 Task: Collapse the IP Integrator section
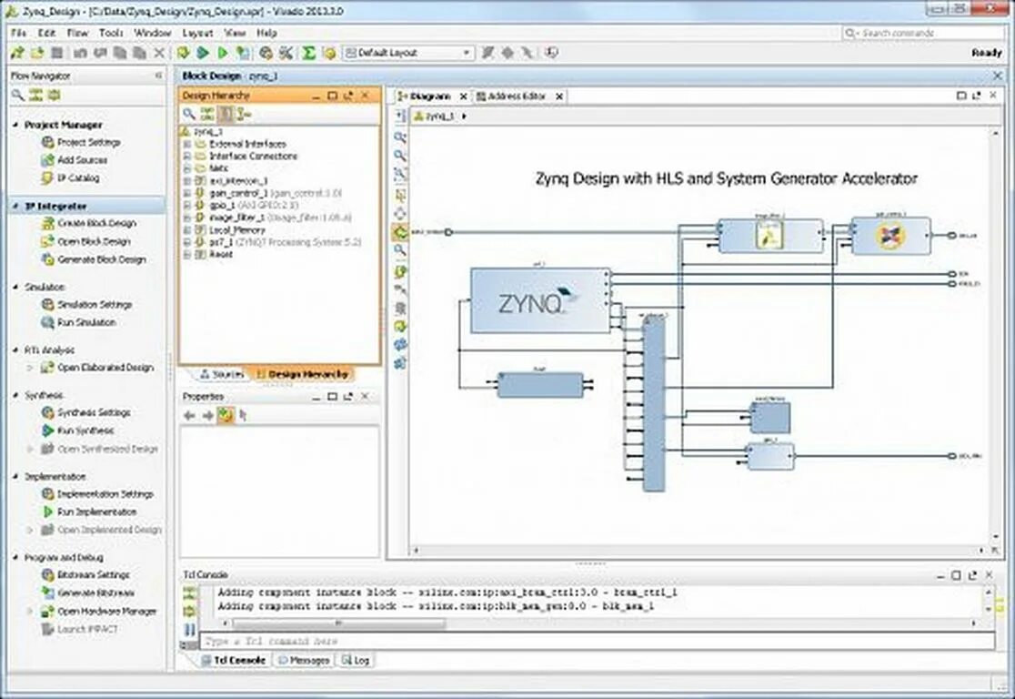pyautogui.click(x=15, y=206)
